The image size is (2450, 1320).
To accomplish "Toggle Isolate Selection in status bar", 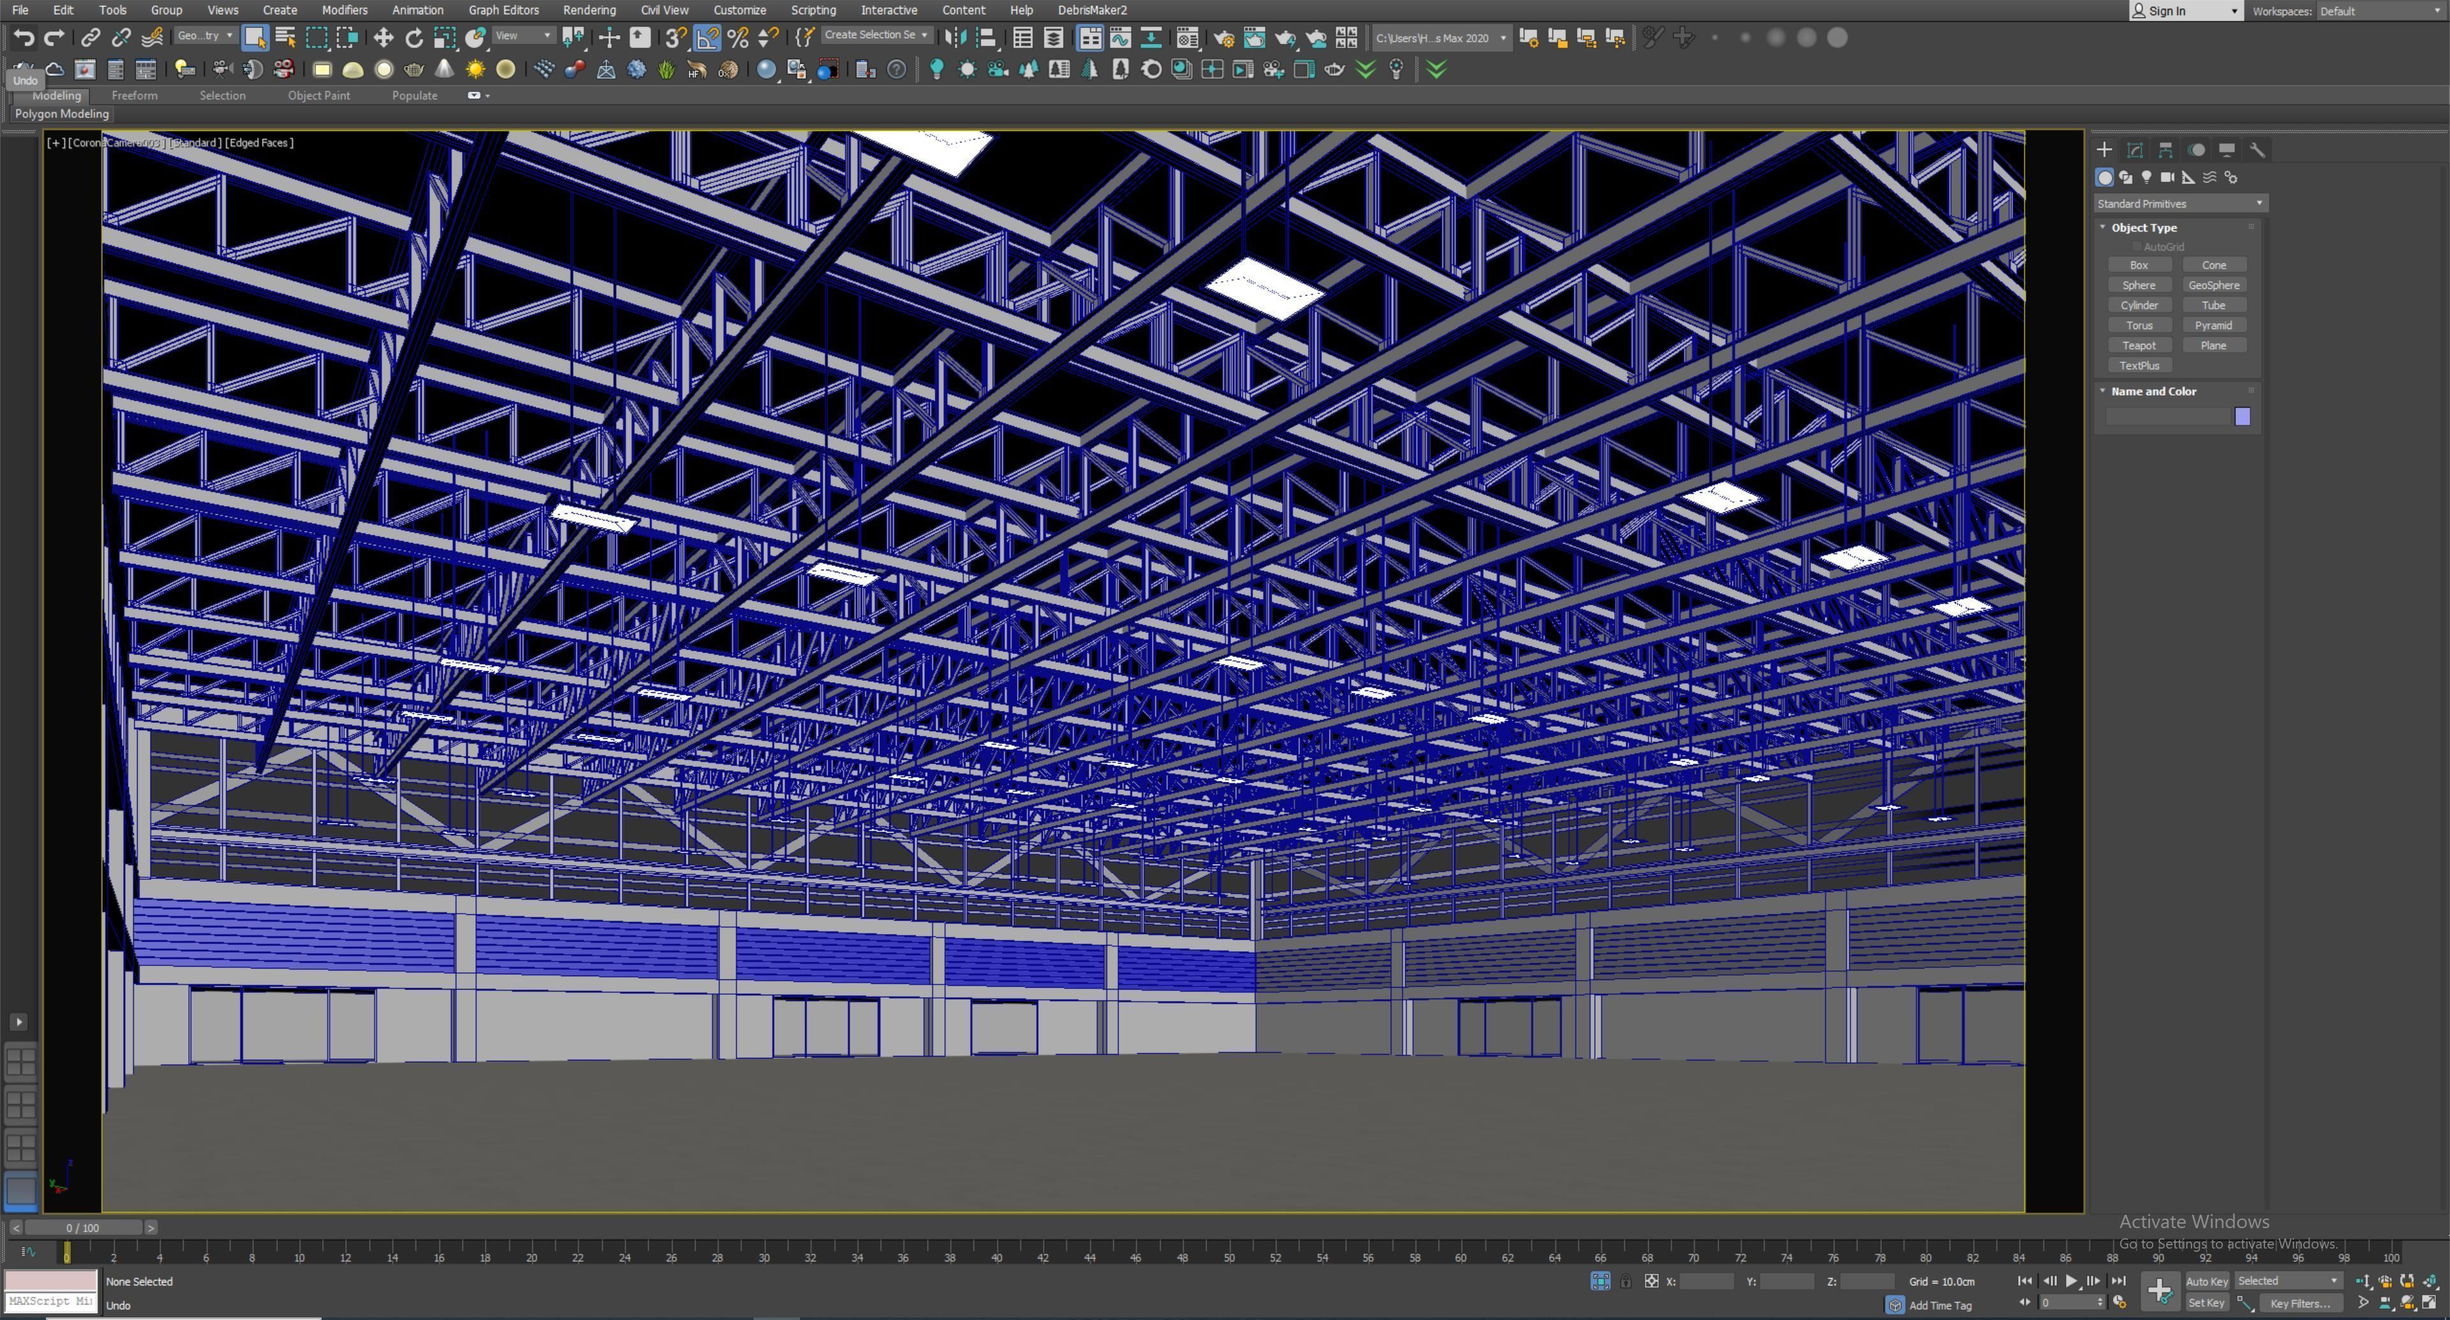I will click(x=1600, y=1282).
